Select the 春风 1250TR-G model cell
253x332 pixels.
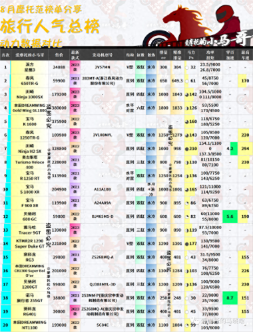click(29, 135)
